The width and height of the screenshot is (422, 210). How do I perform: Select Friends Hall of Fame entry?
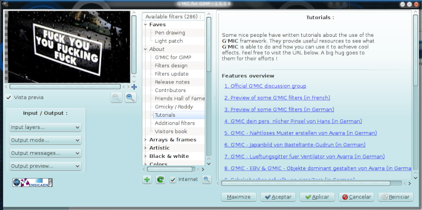(x=179, y=98)
